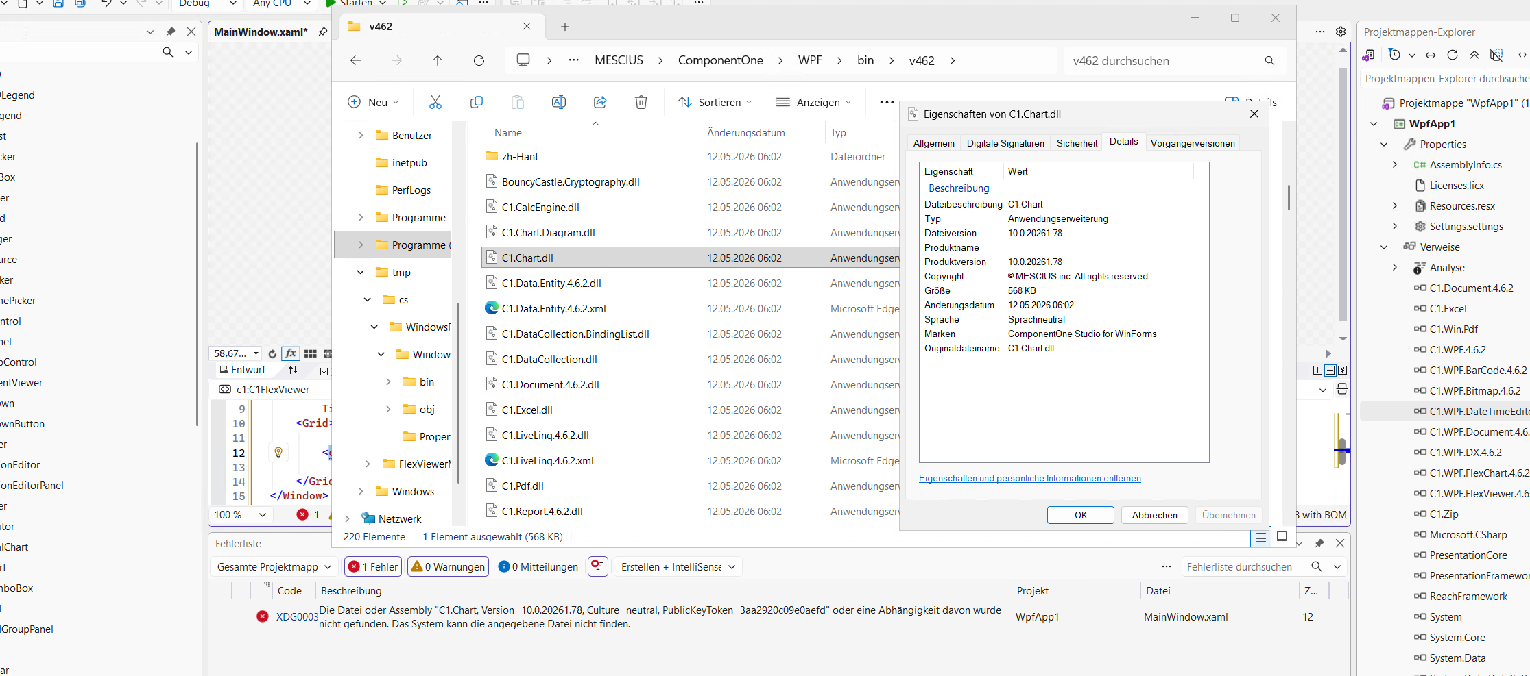This screenshot has width=1530, height=676.
Task: Toggle the grid display in the designer toolbar
Action: click(311, 353)
